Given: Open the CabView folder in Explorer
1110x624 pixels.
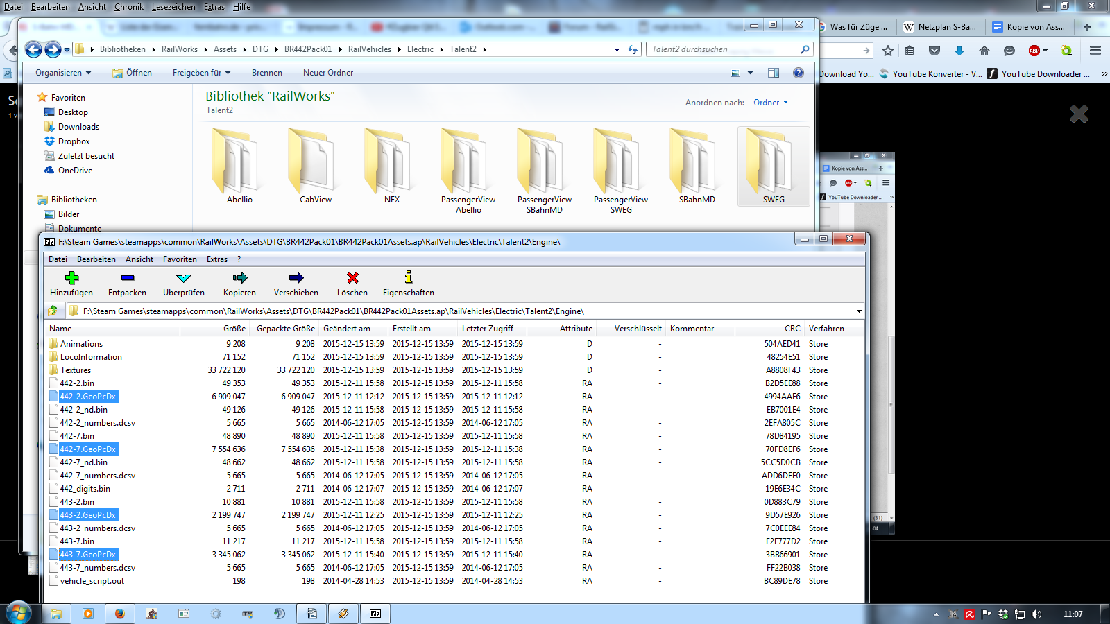Looking at the screenshot, I should coord(316,167).
